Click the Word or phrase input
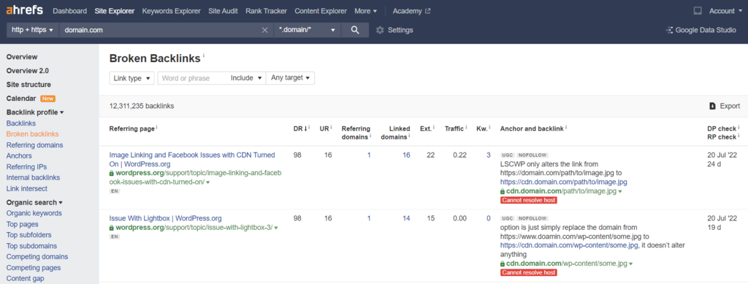Screen dimensions: 748x284 [192, 78]
